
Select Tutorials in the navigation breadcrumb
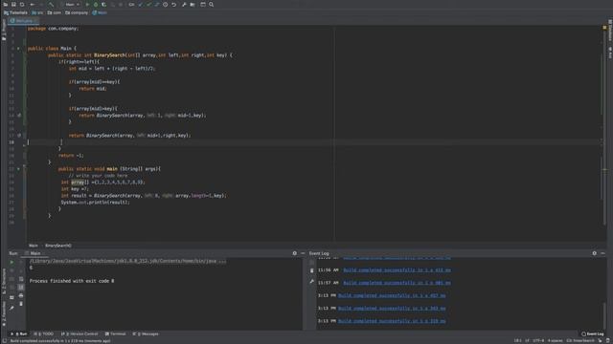[x=15, y=12]
